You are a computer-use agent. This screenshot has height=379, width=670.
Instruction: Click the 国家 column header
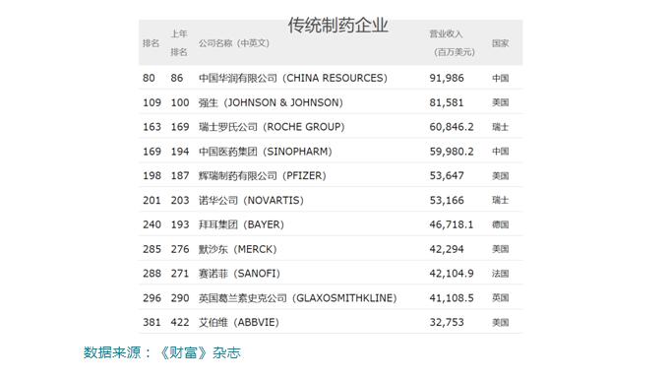501,43
